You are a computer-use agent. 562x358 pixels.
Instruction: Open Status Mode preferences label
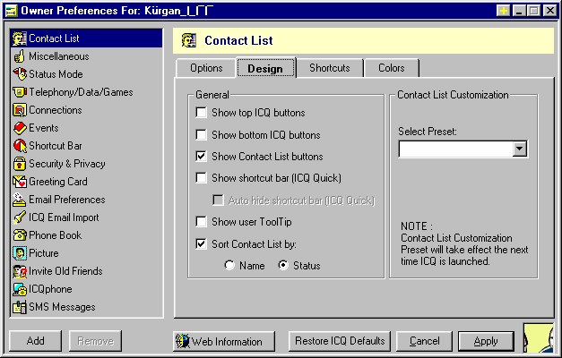click(x=56, y=74)
